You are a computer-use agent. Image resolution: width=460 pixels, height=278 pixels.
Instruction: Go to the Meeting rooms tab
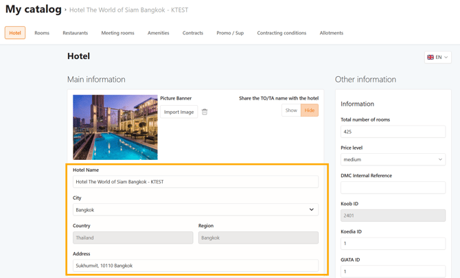click(x=117, y=33)
